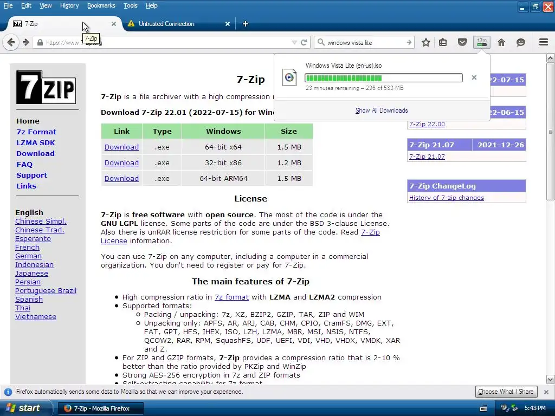
Task: Open the Support sidebar link
Action: coord(31,175)
